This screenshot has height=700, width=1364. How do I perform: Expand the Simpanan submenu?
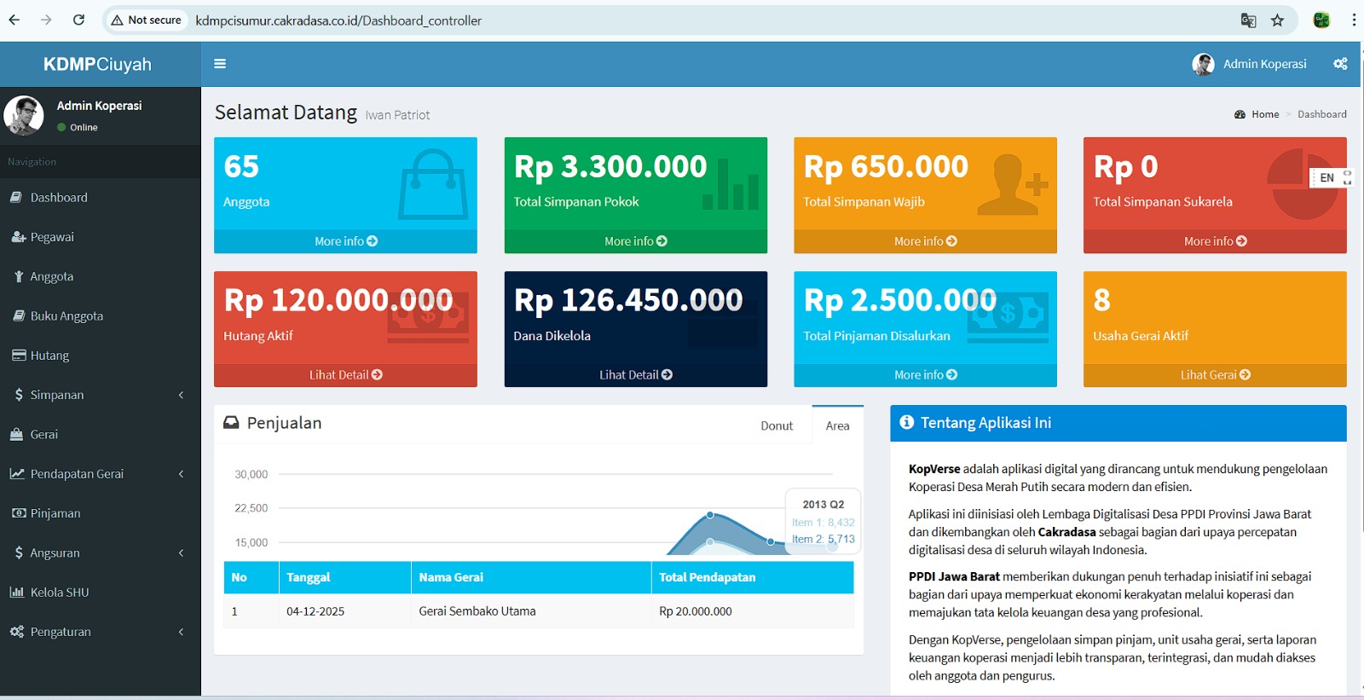pyautogui.click(x=100, y=395)
